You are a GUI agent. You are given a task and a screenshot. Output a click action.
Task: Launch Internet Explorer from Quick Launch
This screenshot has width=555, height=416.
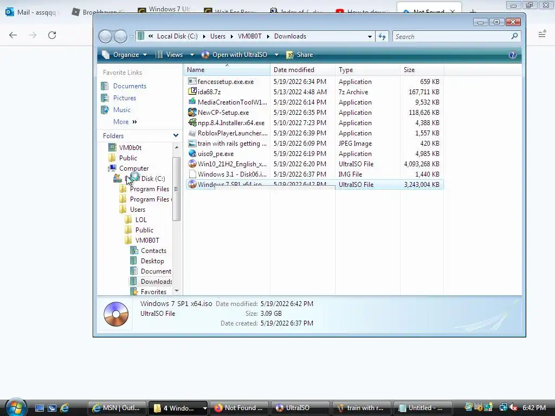coord(64,408)
